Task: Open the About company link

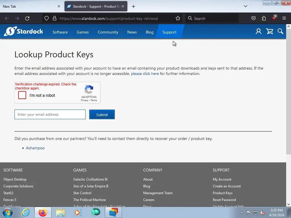Action: [x=148, y=179]
